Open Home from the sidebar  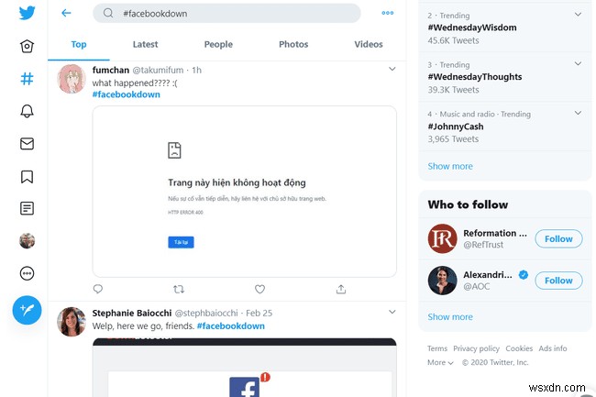(x=27, y=47)
